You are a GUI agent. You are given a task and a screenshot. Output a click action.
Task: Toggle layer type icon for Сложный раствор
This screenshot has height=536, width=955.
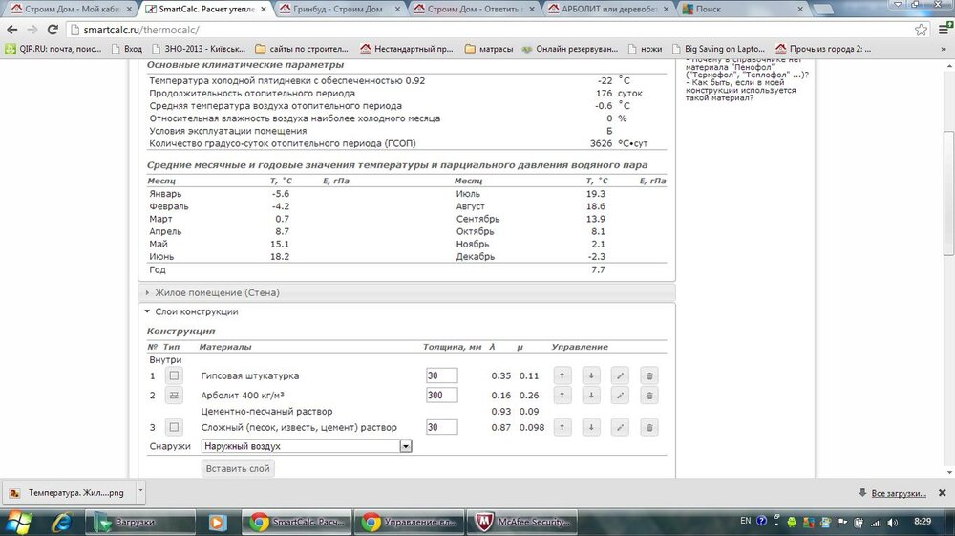(174, 427)
